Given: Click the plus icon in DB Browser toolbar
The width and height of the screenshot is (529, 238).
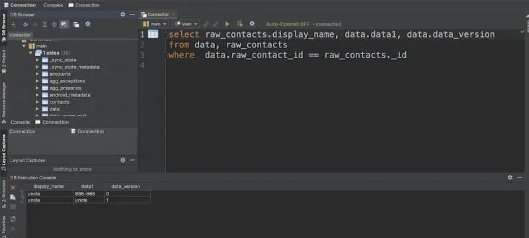Looking at the screenshot, I should 13,24.
